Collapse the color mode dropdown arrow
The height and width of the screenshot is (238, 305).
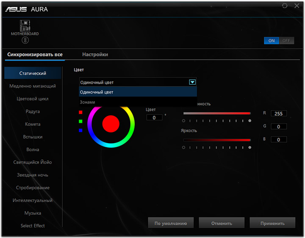[x=192, y=82]
